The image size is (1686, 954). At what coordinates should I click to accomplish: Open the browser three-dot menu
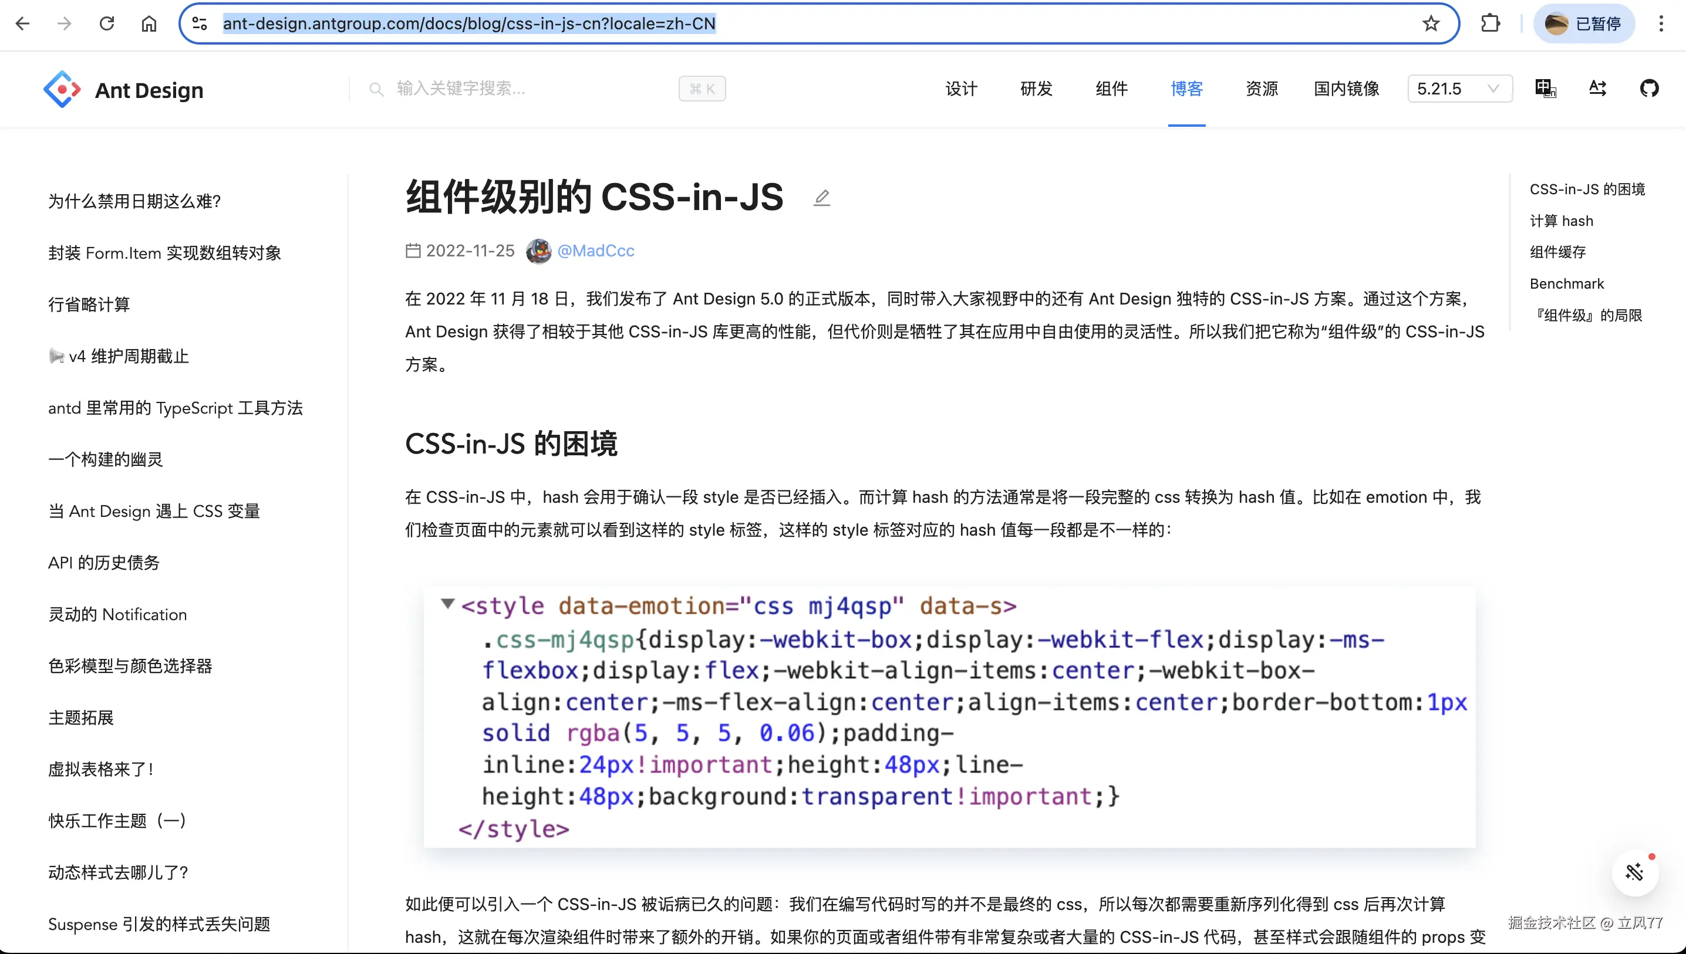pyautogui.click(x=1660, y=24)
